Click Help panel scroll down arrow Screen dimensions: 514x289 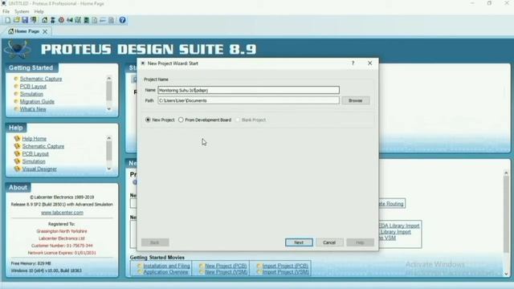pos(109,169)
